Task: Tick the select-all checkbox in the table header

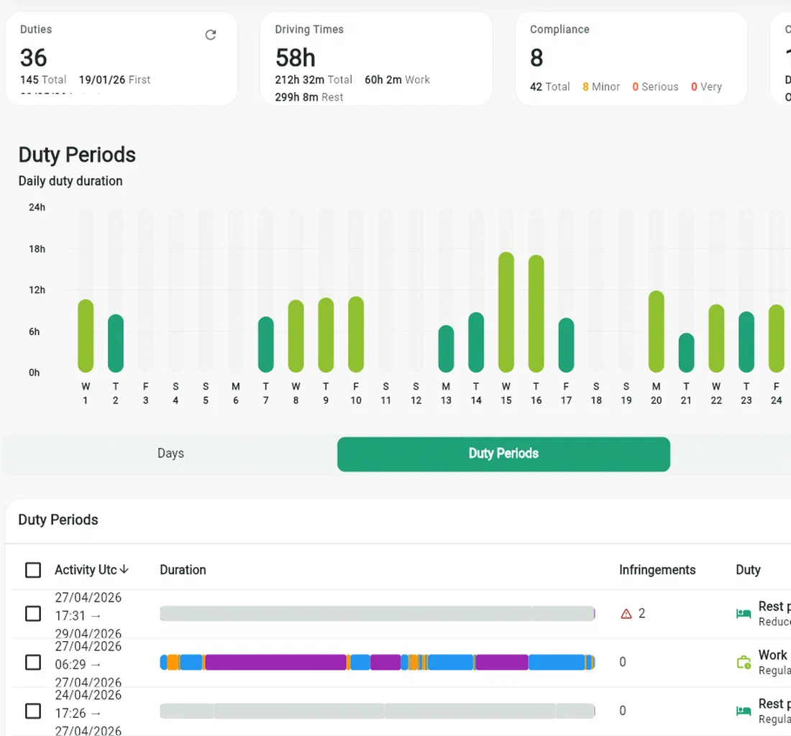Action: point(33,570)
